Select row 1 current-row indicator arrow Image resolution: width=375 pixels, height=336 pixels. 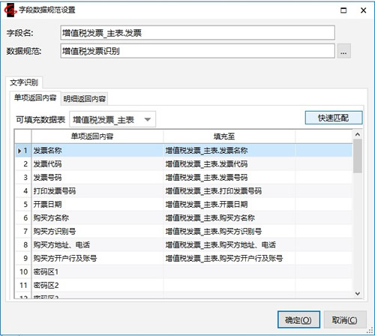[x=19, y=151]
